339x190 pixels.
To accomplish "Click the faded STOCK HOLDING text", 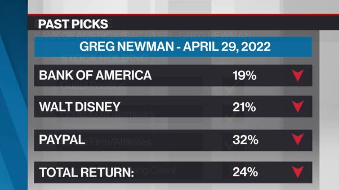I will (x=104, y=59).
